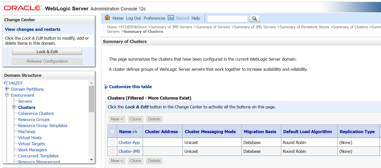Image resolution: width=381 pixels, height=168 pixels.
Task: Select Clusters in the domain tree
Action: click(x=27, y=107)
